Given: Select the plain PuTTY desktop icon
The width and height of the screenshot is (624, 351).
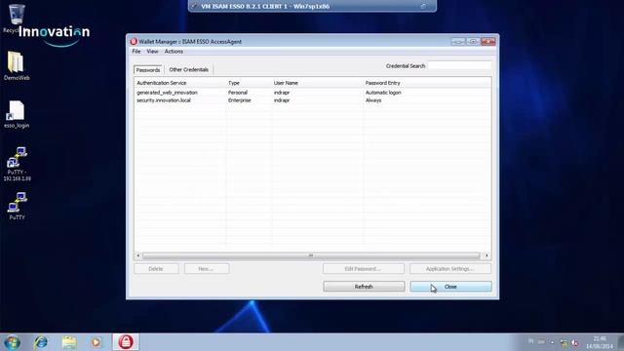Looking at the screenshot, I should pos(17,206).
